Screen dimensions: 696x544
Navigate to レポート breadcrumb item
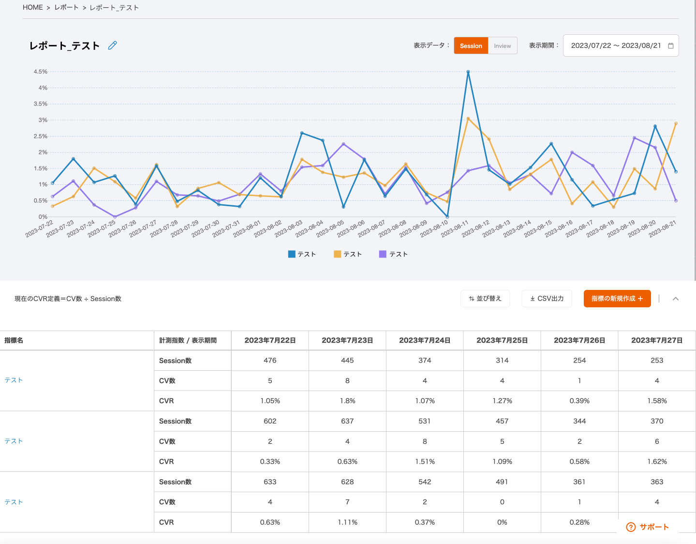66,7
